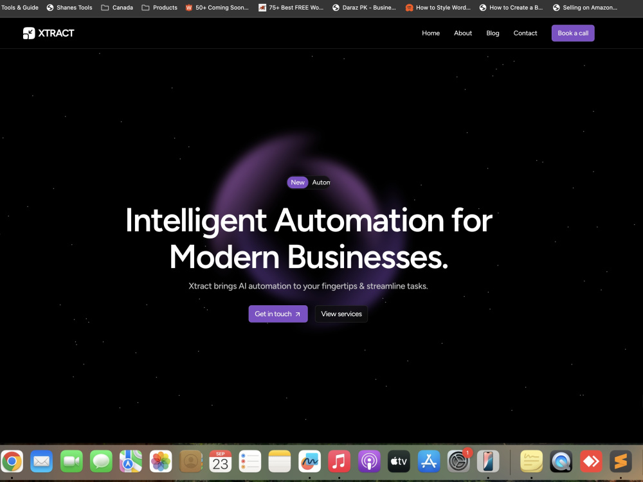Open the Contact page link
This screenshot has height=482, width=643.
[525, 33]
